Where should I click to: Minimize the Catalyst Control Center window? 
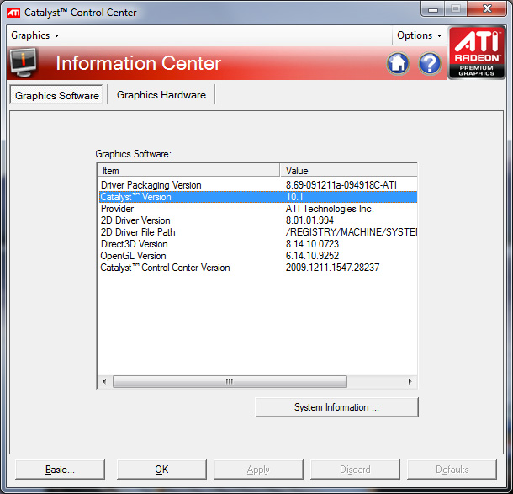[x=433, y=9]
